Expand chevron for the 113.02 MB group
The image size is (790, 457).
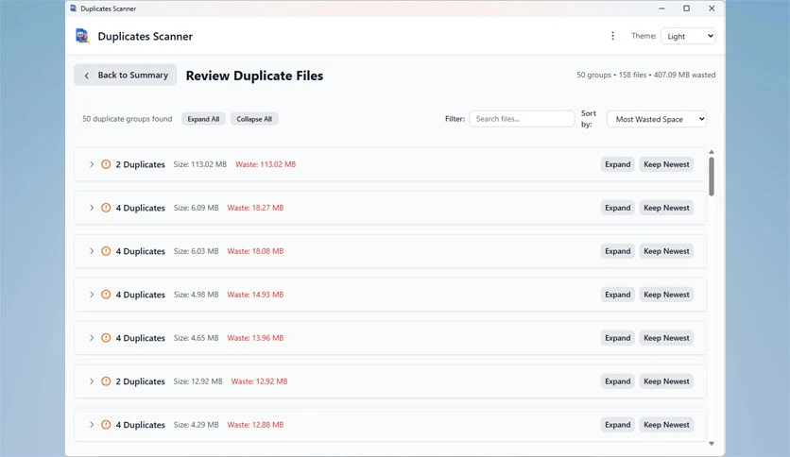[x=92, y=164]
